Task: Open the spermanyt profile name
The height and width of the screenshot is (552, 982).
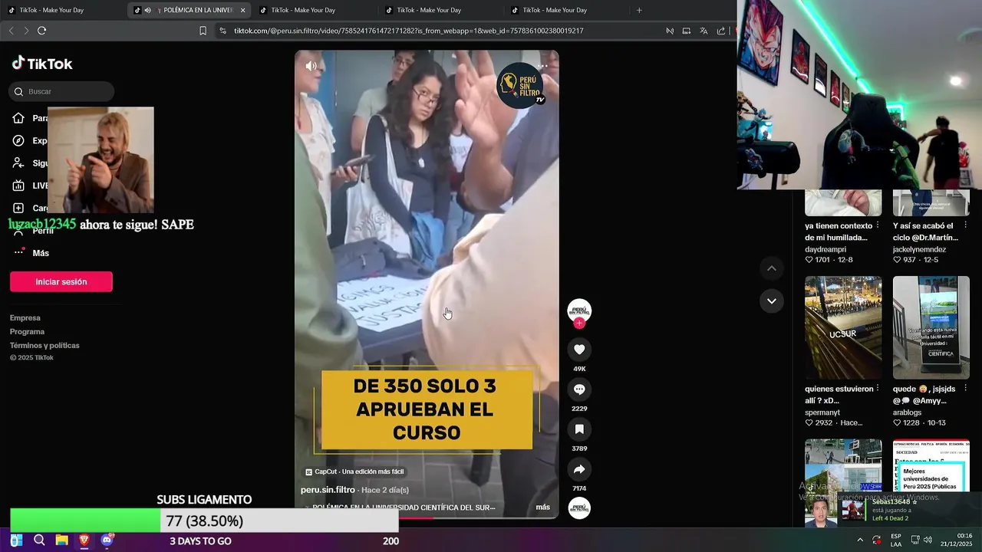Action: pos(822,412)
